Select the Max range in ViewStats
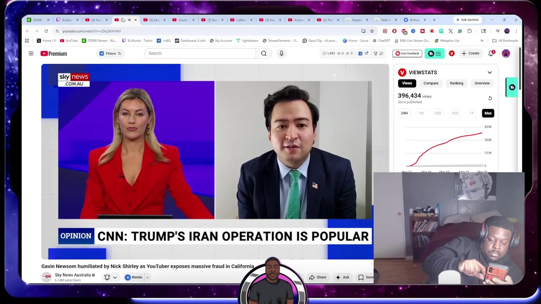The image size is (541, 304). click(488, 113)
